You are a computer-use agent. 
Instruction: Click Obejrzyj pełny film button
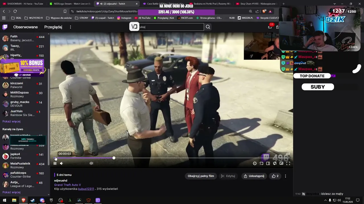(x=201, y=176)
